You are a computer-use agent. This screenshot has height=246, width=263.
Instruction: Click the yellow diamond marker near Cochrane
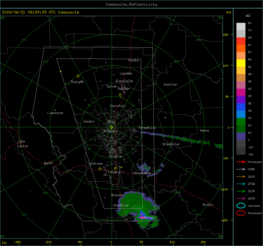point(100,169)
